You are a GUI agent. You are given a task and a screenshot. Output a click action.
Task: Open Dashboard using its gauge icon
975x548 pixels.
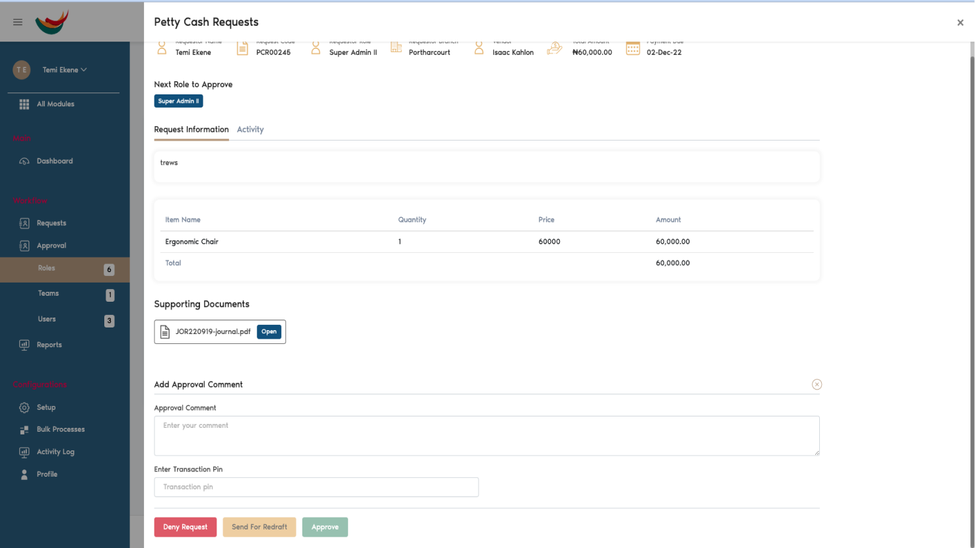tap(24, 160)
